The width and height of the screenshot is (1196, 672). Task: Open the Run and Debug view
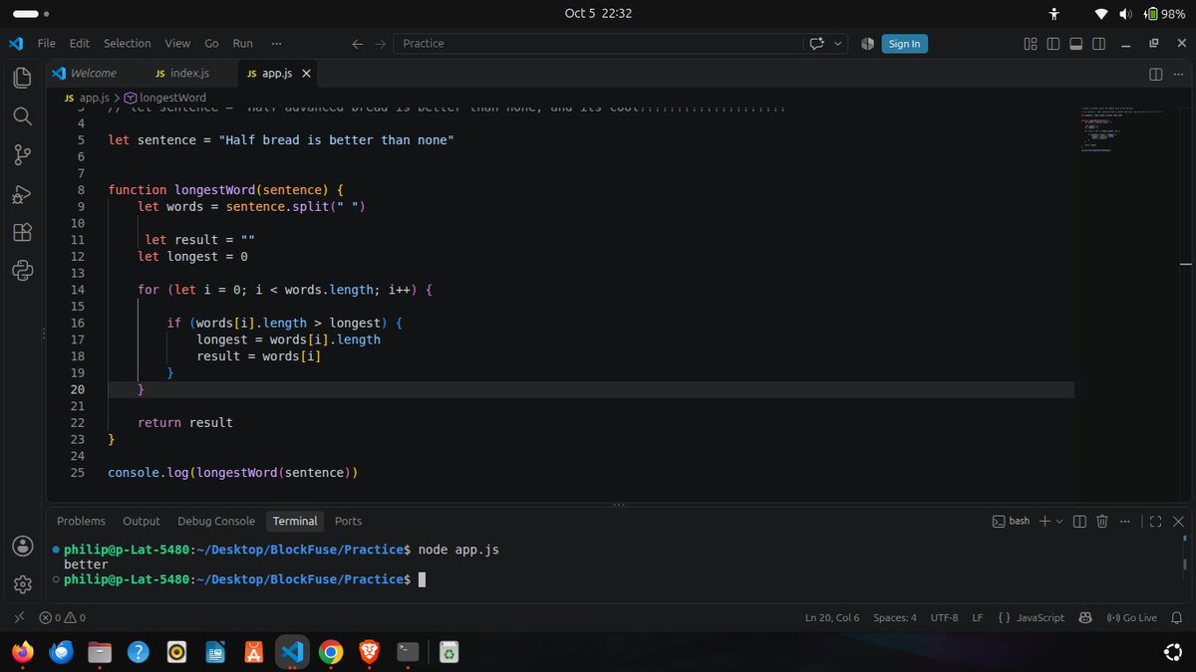pyautogui.click(x=22, y=194)
